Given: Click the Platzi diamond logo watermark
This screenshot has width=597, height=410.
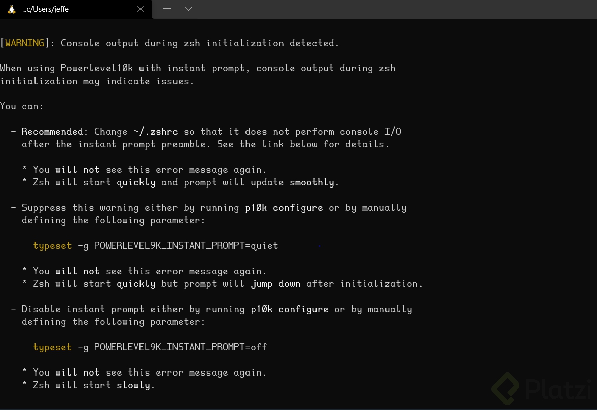Looking at the screenshot, I should tap(506, 389).
